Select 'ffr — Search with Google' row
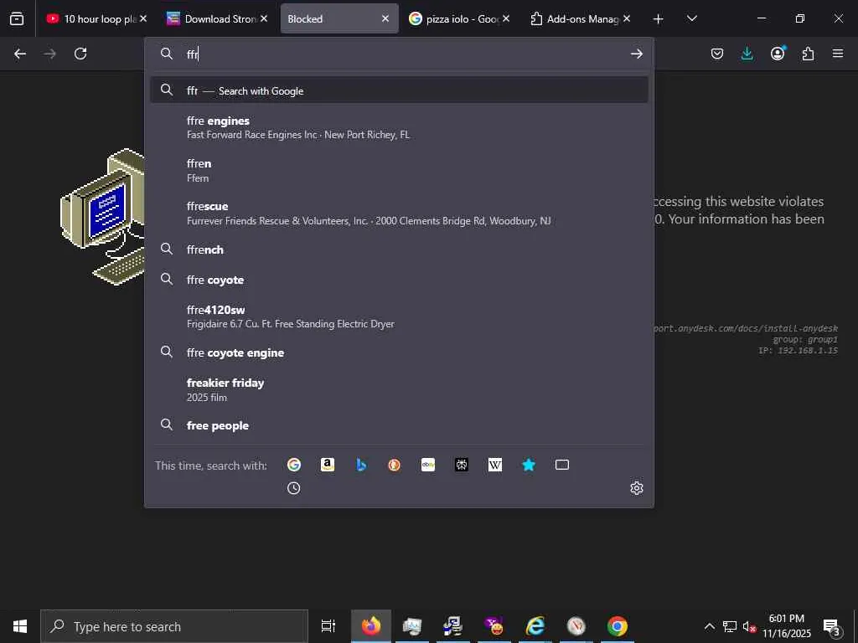Viewport: 858px width, 643px height. [x=399, y=90]
